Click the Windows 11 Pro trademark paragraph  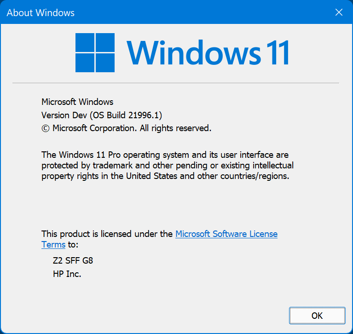coord(168,166)
